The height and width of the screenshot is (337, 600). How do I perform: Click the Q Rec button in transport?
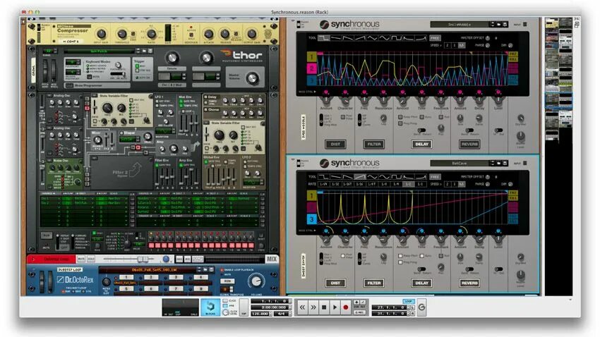pos(360,312)
